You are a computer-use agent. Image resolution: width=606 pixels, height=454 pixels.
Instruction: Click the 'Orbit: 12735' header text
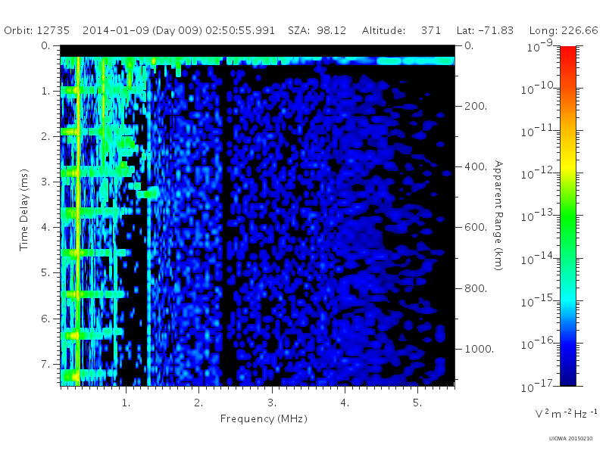click(36, 30)
